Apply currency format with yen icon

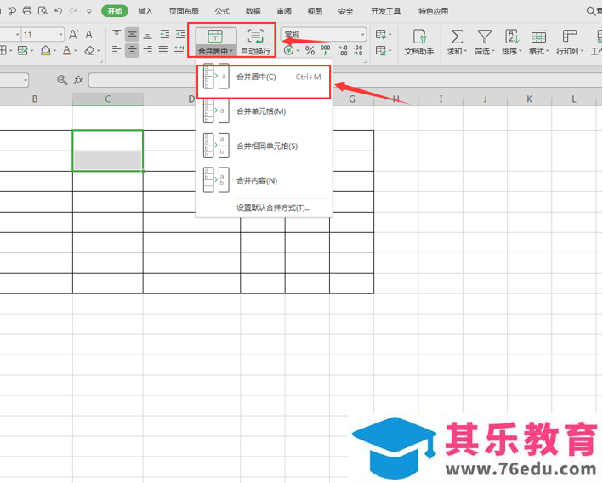(289, 50)
